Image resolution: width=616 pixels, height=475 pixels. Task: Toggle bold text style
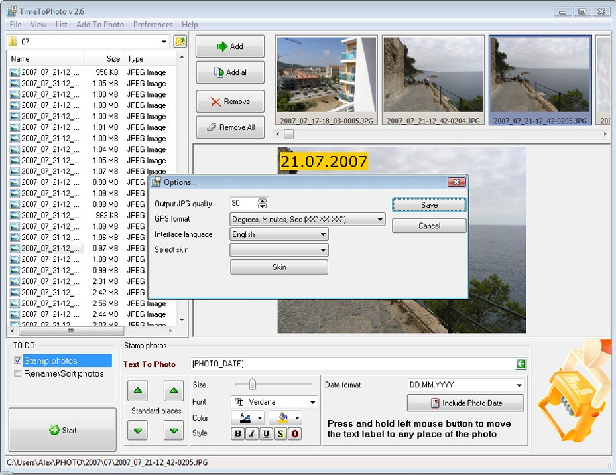click(238, 434)
